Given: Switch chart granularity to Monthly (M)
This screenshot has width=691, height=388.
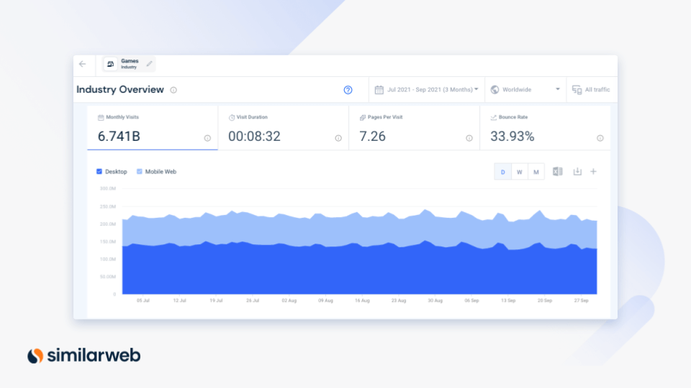Looking at the screenshot, I should (536, 172).
